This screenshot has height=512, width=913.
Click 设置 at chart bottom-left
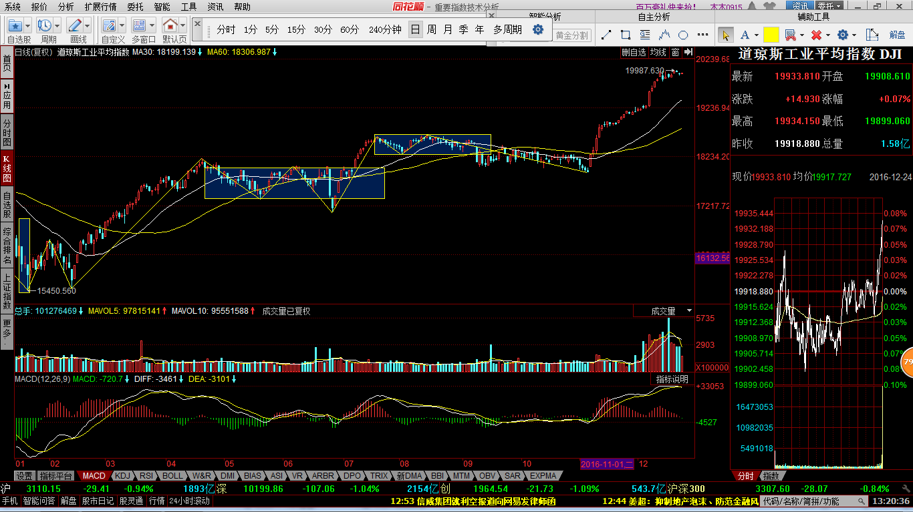point(25,476)
